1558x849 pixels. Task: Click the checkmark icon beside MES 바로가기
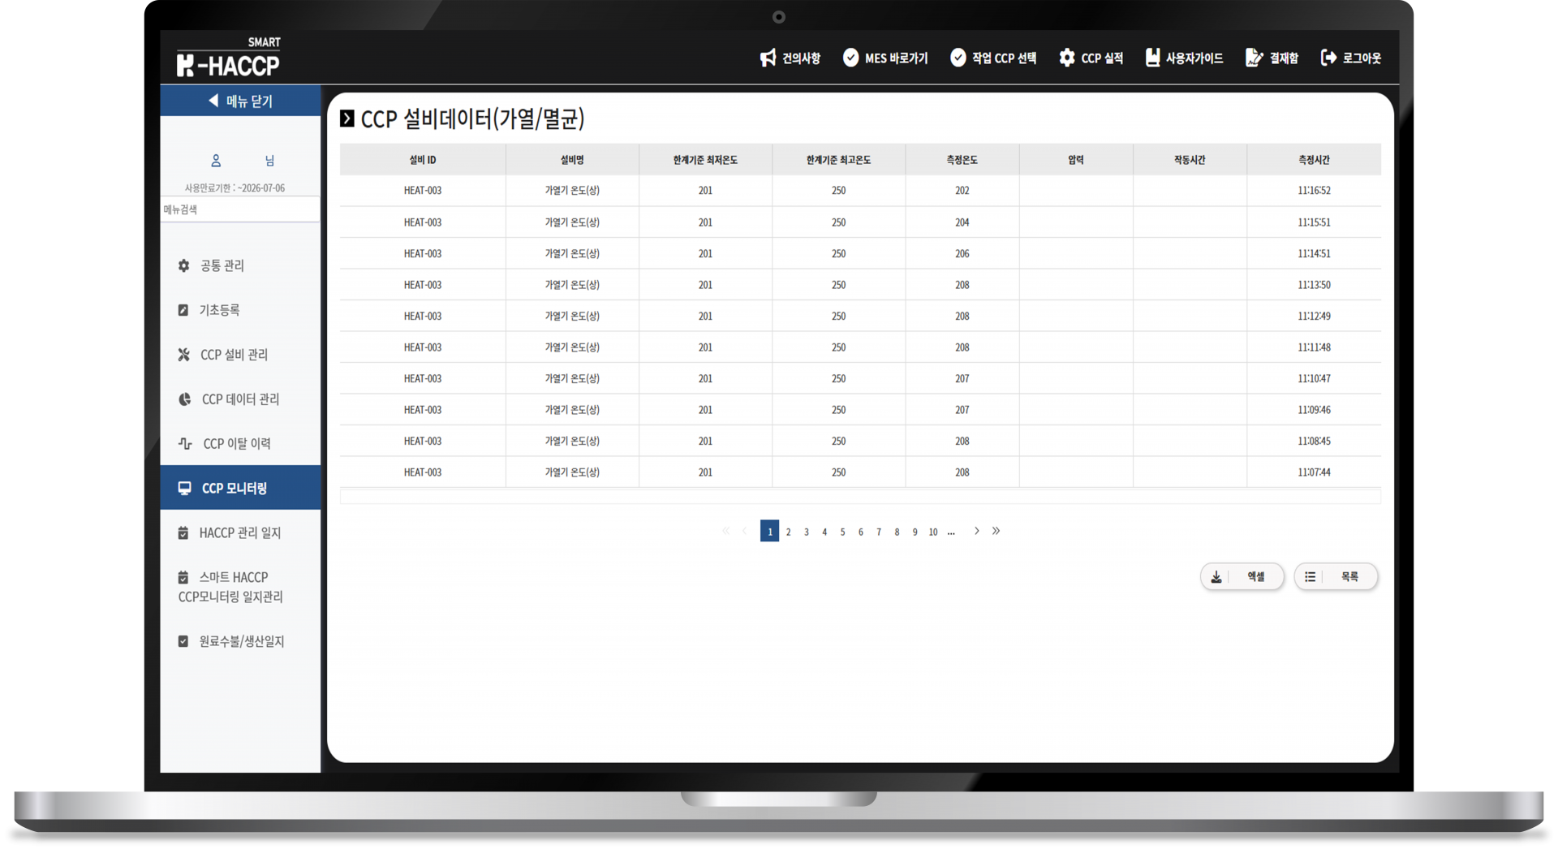coord(850,58)
